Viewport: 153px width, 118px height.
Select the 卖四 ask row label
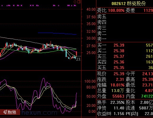click(x=102, y=22)
